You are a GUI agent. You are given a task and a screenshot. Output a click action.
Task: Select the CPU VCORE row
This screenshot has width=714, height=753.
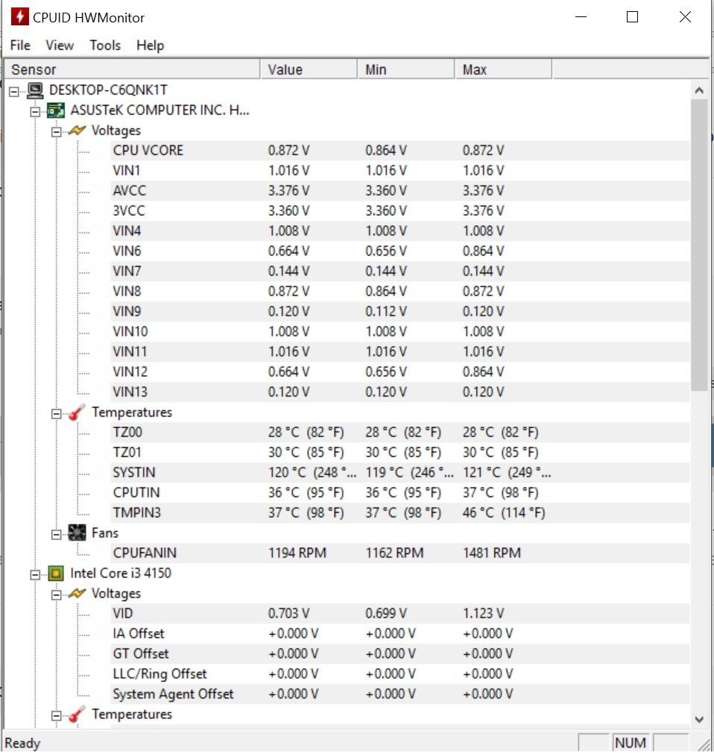tap(400, 151)
